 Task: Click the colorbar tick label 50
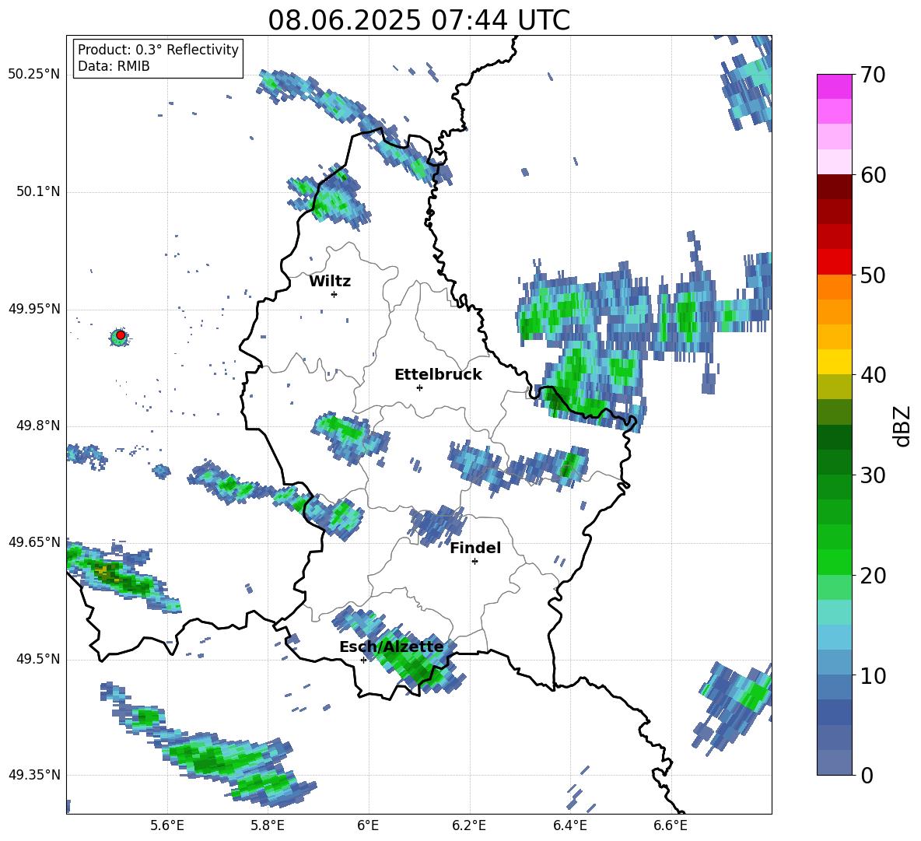tap(872, 275)
